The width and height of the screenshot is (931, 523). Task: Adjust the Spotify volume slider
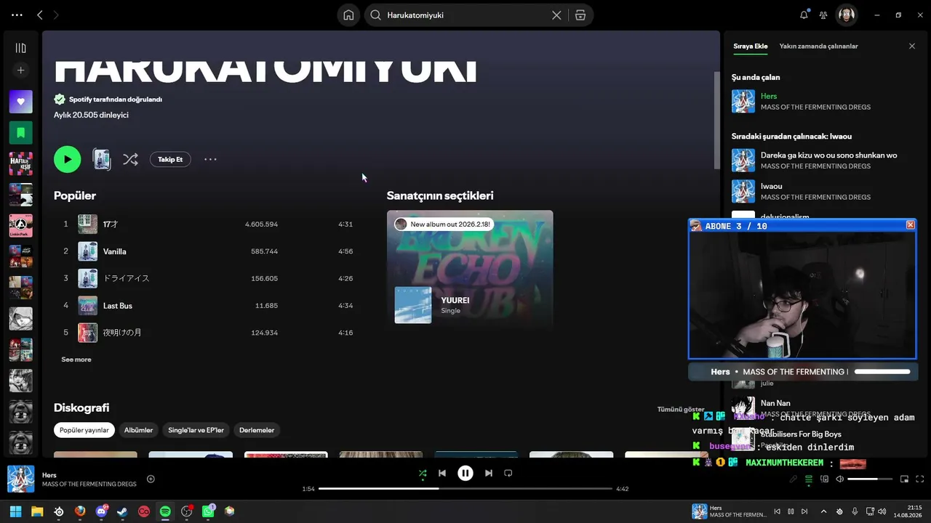870,479
